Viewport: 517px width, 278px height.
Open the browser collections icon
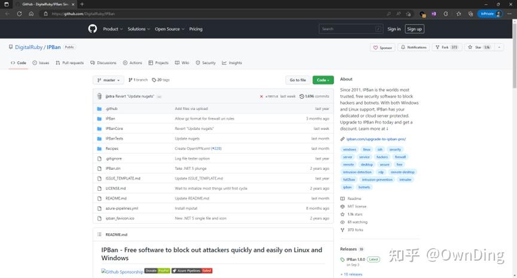[470, 14]
